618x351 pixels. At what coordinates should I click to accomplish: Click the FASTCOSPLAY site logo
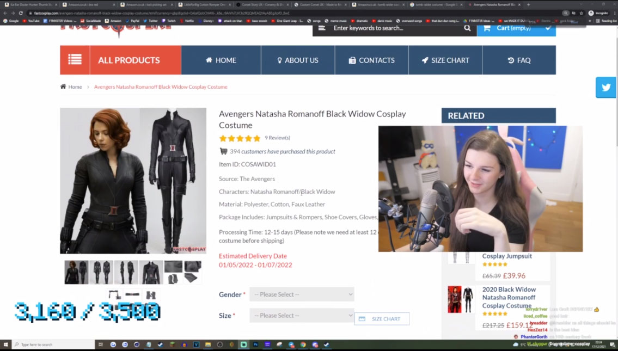(116, 30)
